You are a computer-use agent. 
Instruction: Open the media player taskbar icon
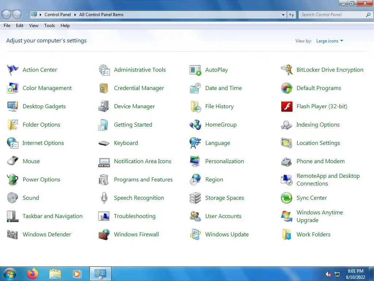click(77, 274)
